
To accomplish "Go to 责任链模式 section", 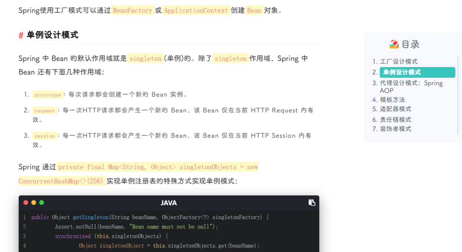I will 395,120.
